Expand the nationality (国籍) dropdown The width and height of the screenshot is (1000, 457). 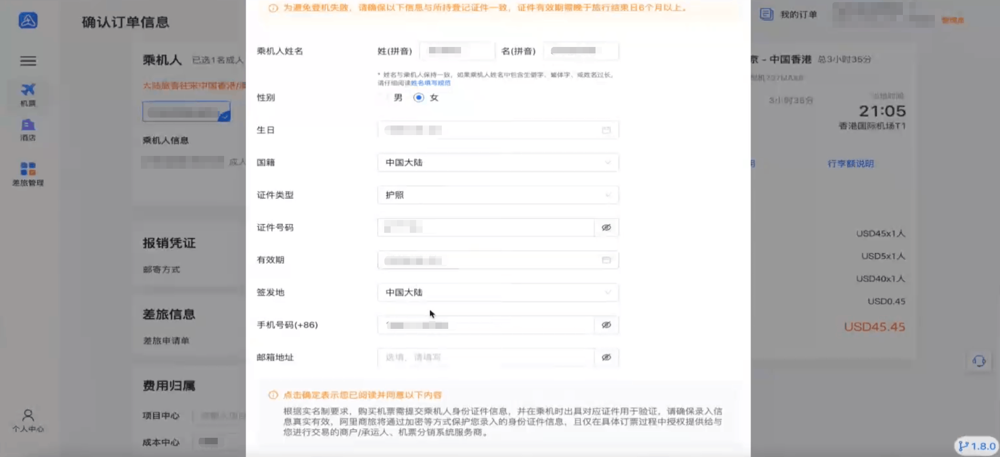coord(497,163)
